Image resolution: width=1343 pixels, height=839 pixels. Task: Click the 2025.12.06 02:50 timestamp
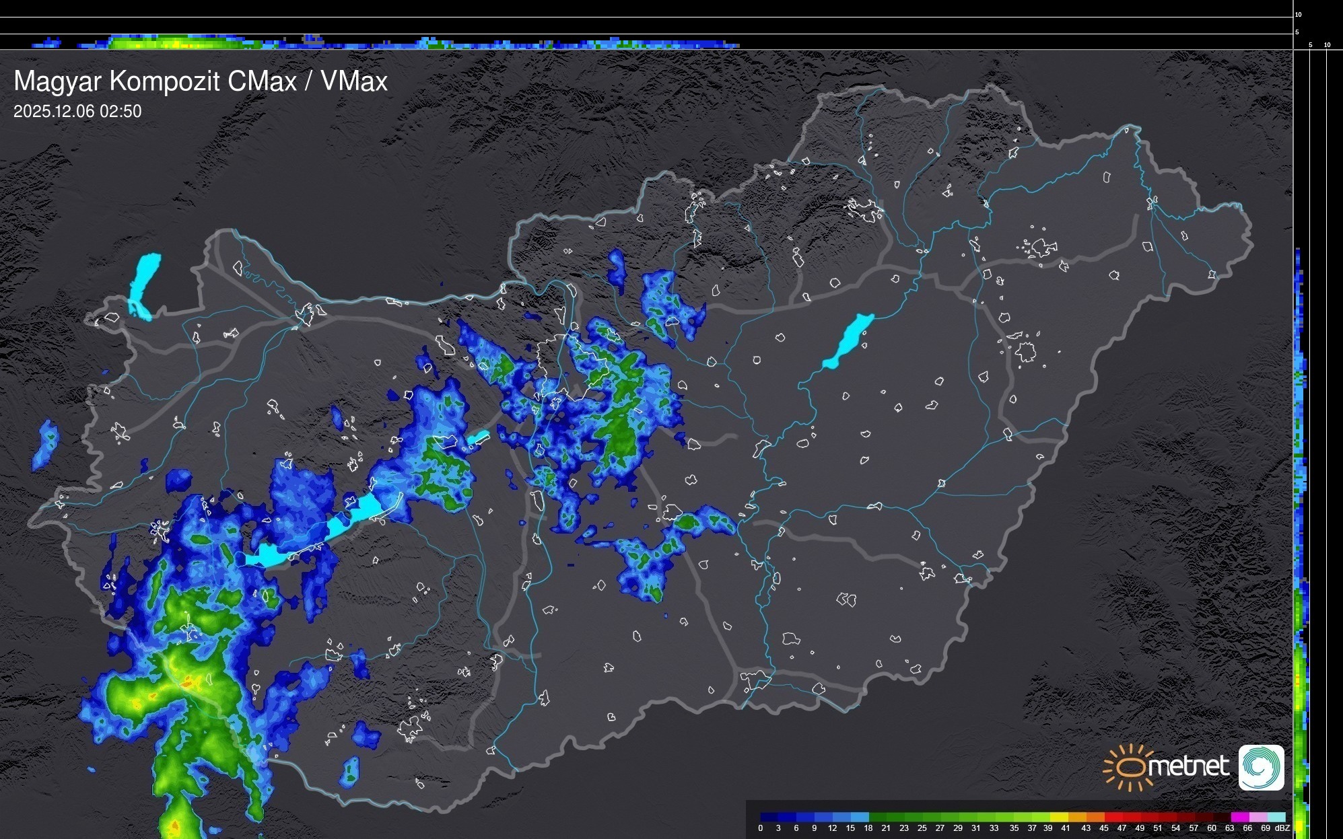[x=77, y=111]
